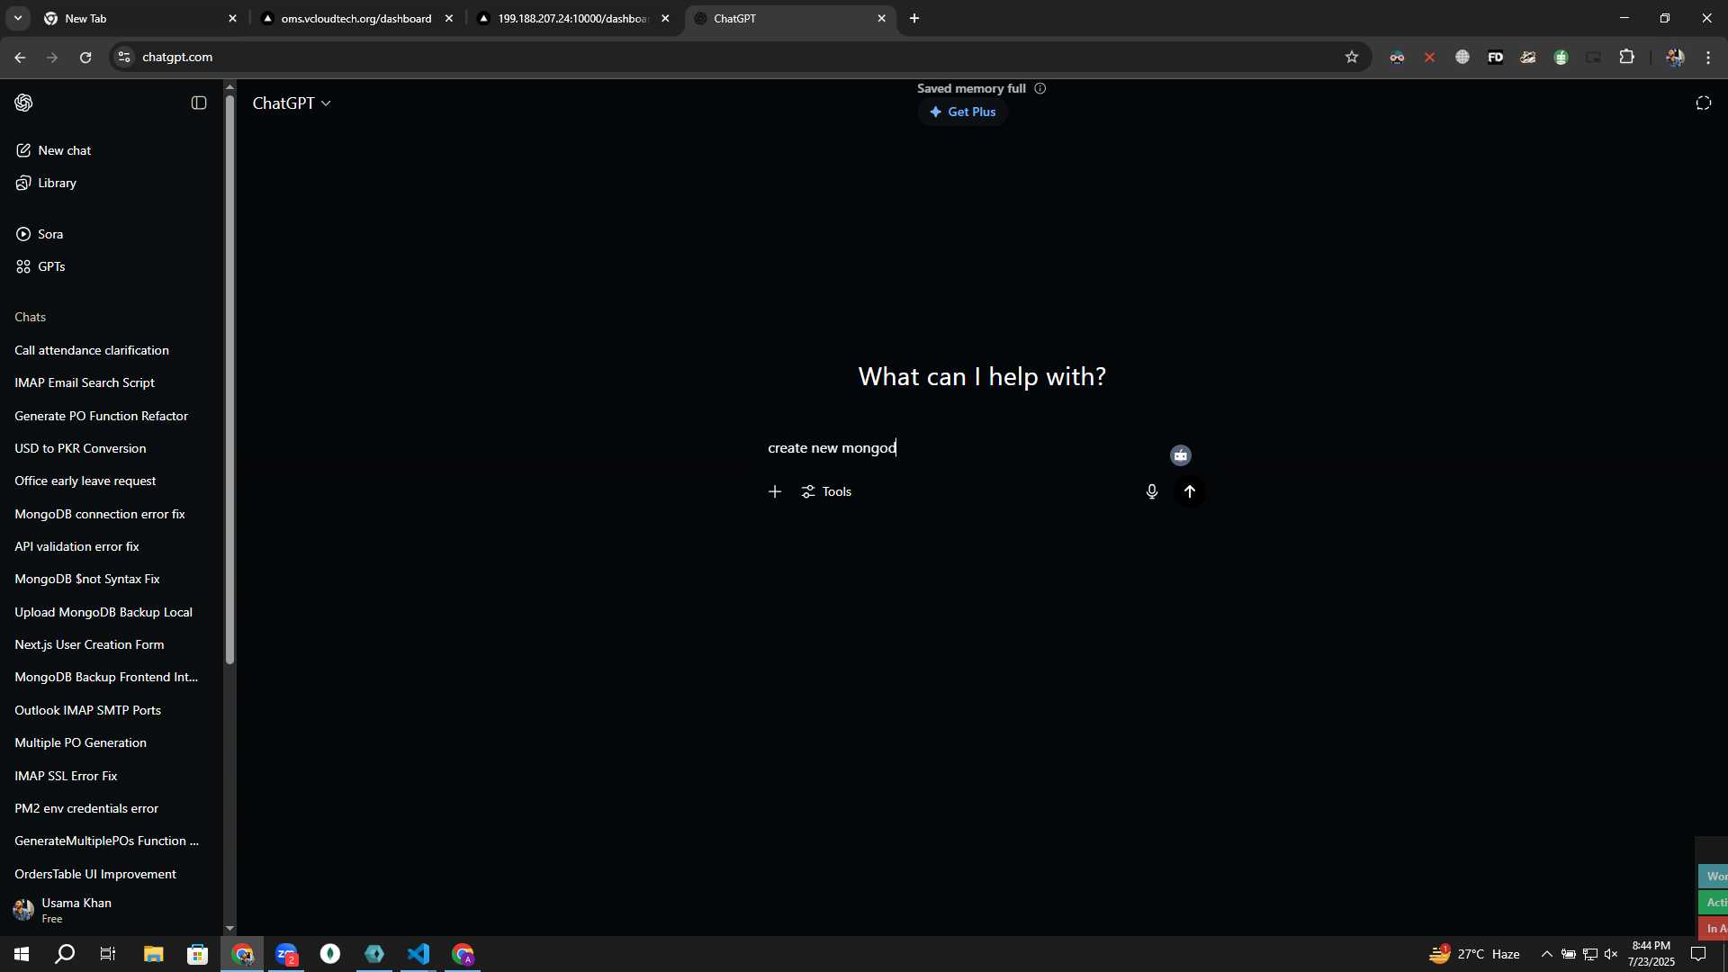This screenshot has height=972, width=1728.
Task: Close the New Tab browser tab
Action: click(x=232, y=18)
